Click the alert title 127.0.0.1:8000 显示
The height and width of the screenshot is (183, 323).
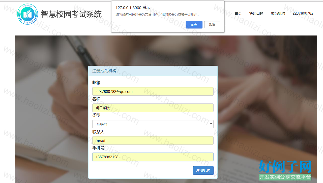pos(133,8)
